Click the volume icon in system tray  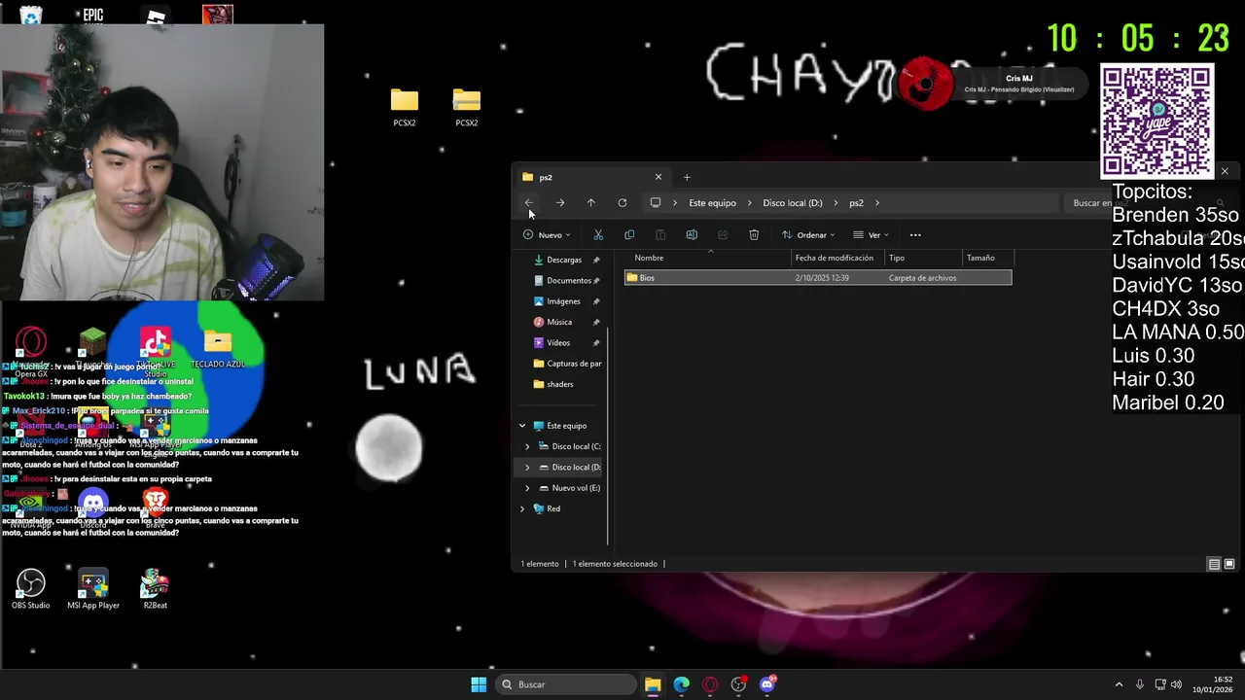1177,684
